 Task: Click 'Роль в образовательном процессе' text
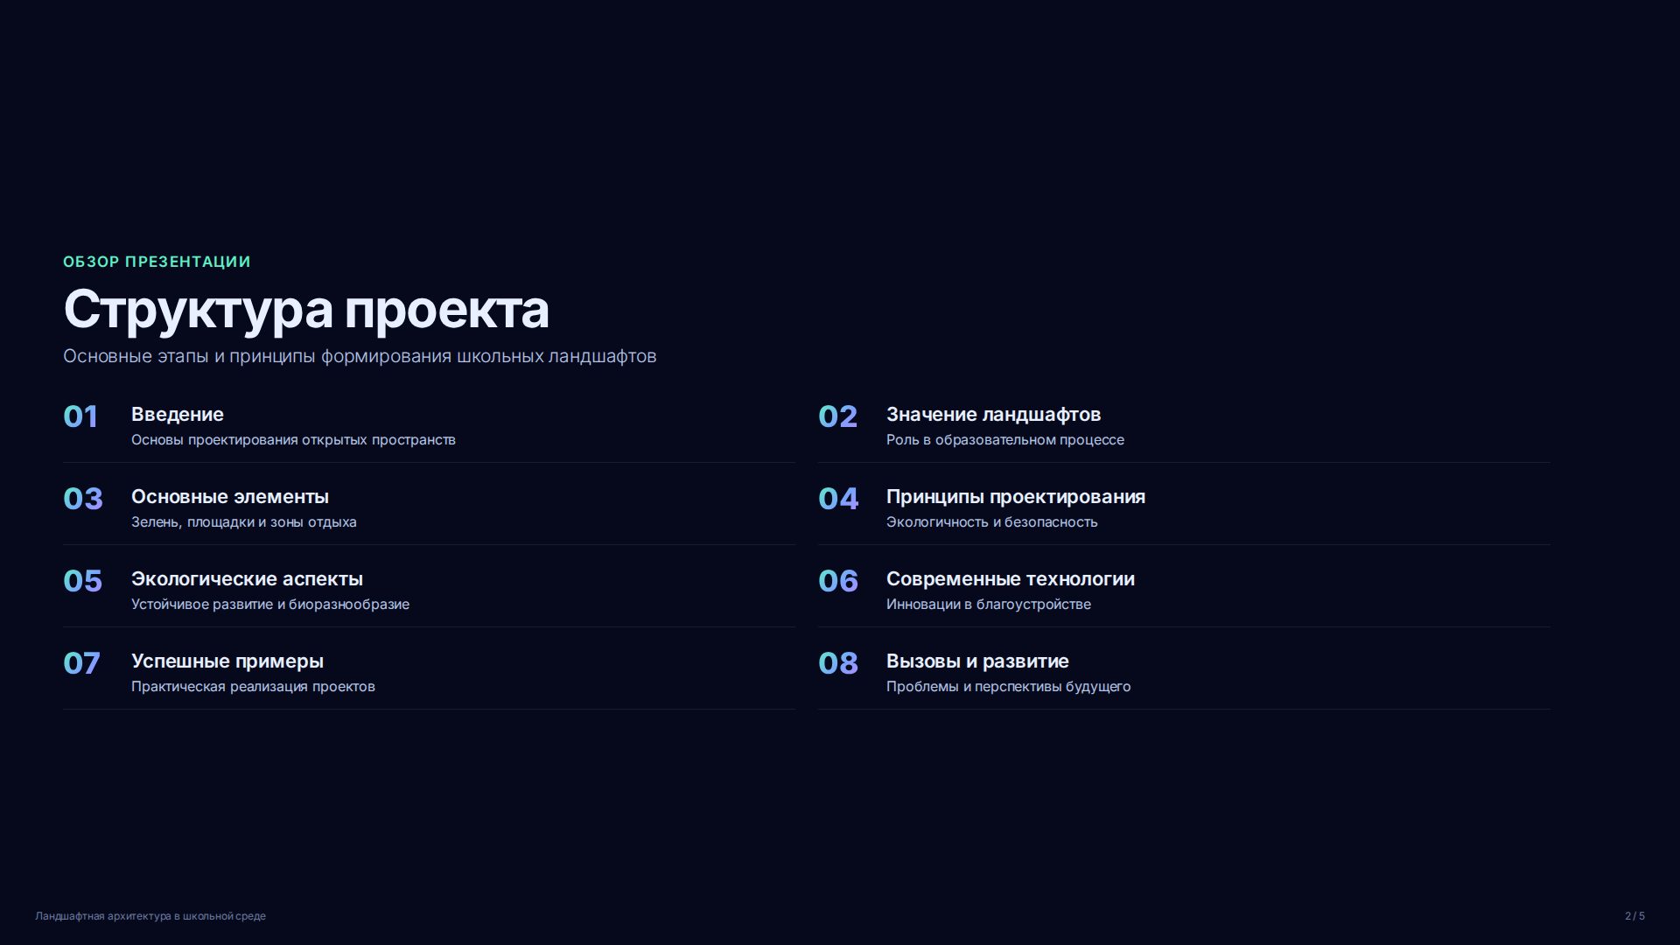coord(1005,440)
